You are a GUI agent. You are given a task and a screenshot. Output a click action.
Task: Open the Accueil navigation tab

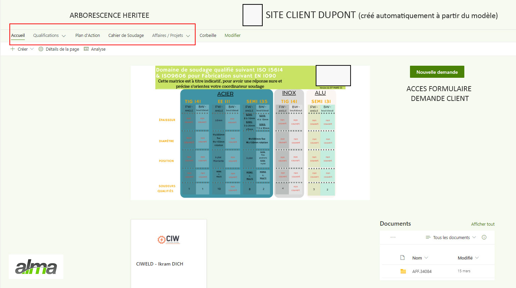click(x=18, y=36)
